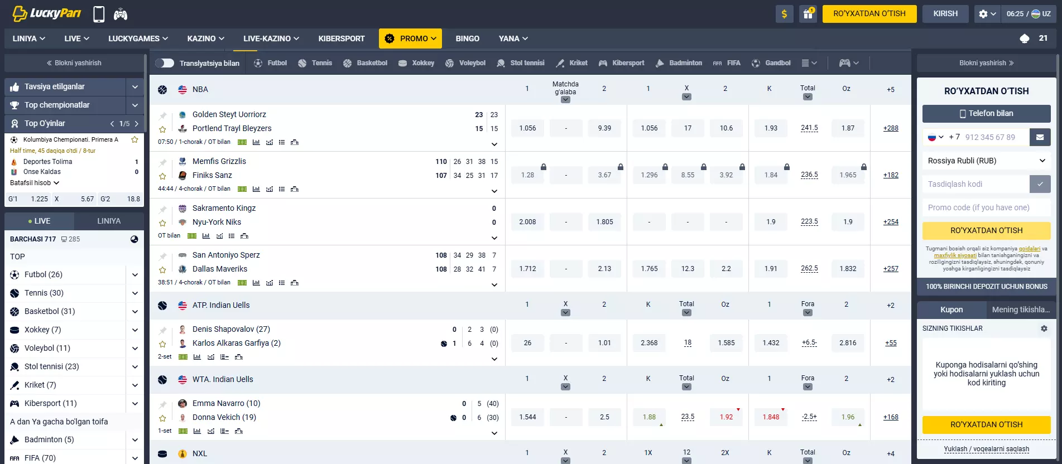This screenshot has height=464, width=1062.
Task: Favorite the Golden Steyt Uorriorz match star
Action: [x=162, y=129]
